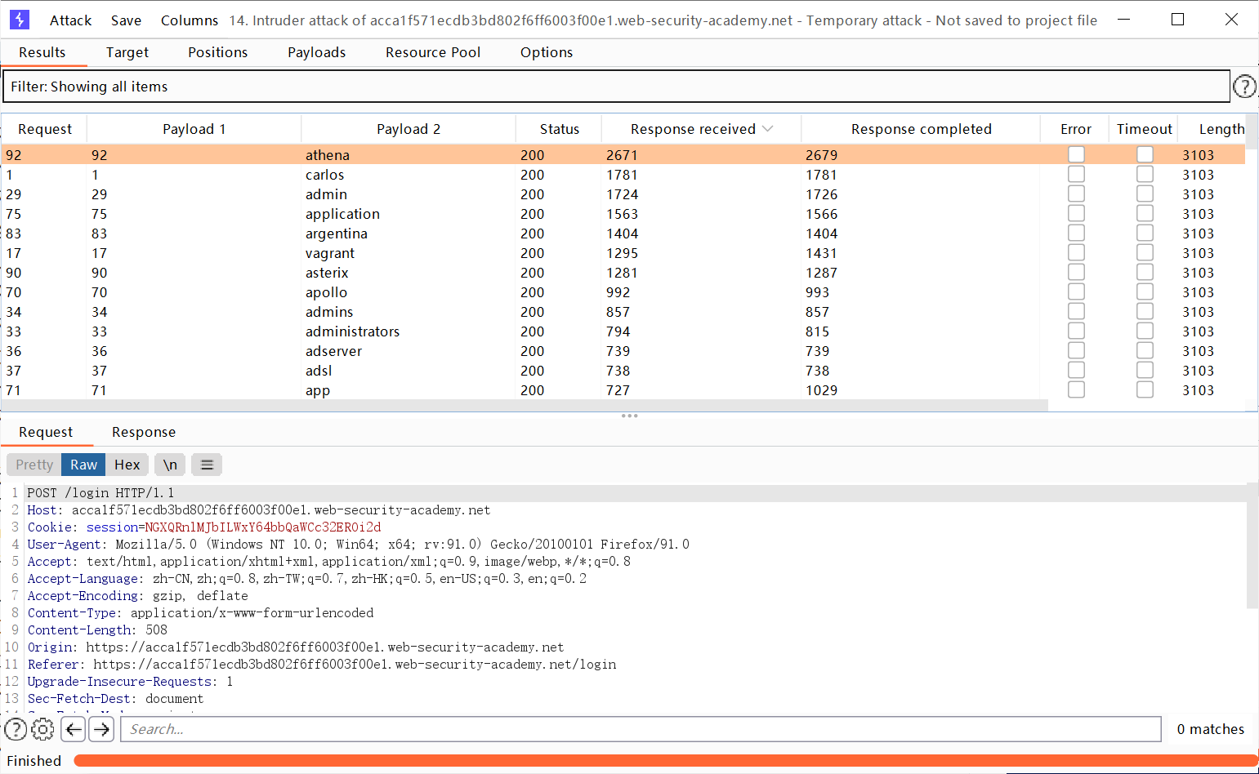The image size is (1259, 774).
Task: Toggle Error checkbox for application row
Action: click(x=1076, y=213)
